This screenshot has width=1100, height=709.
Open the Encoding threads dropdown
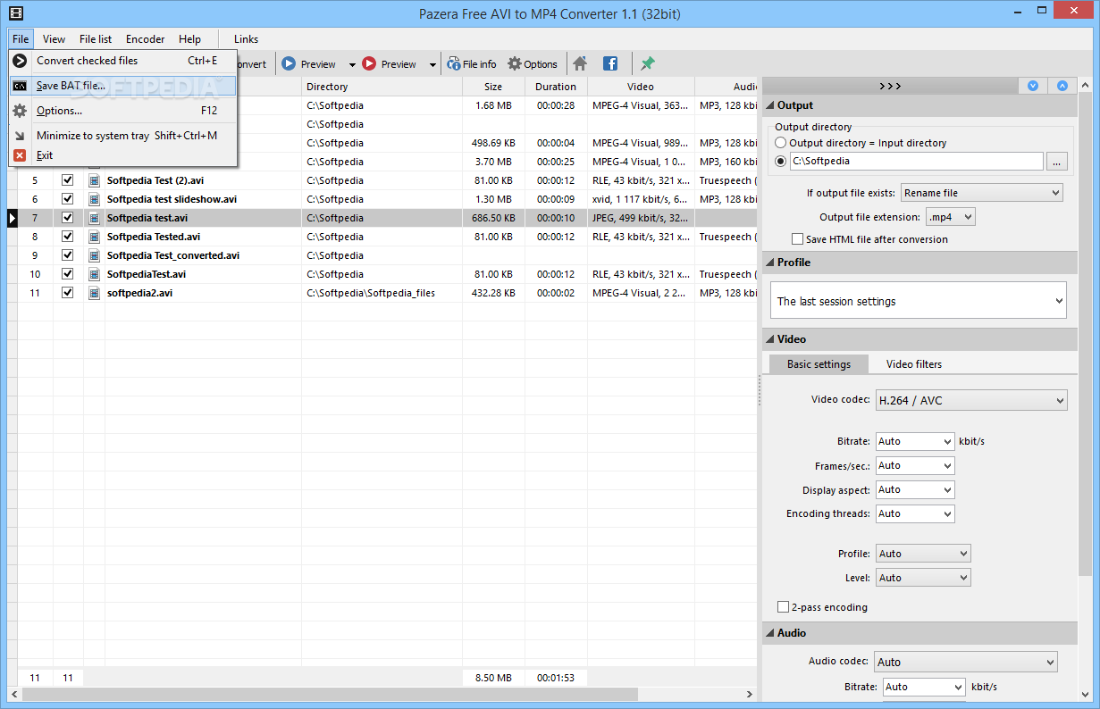(x=915, y=513)
